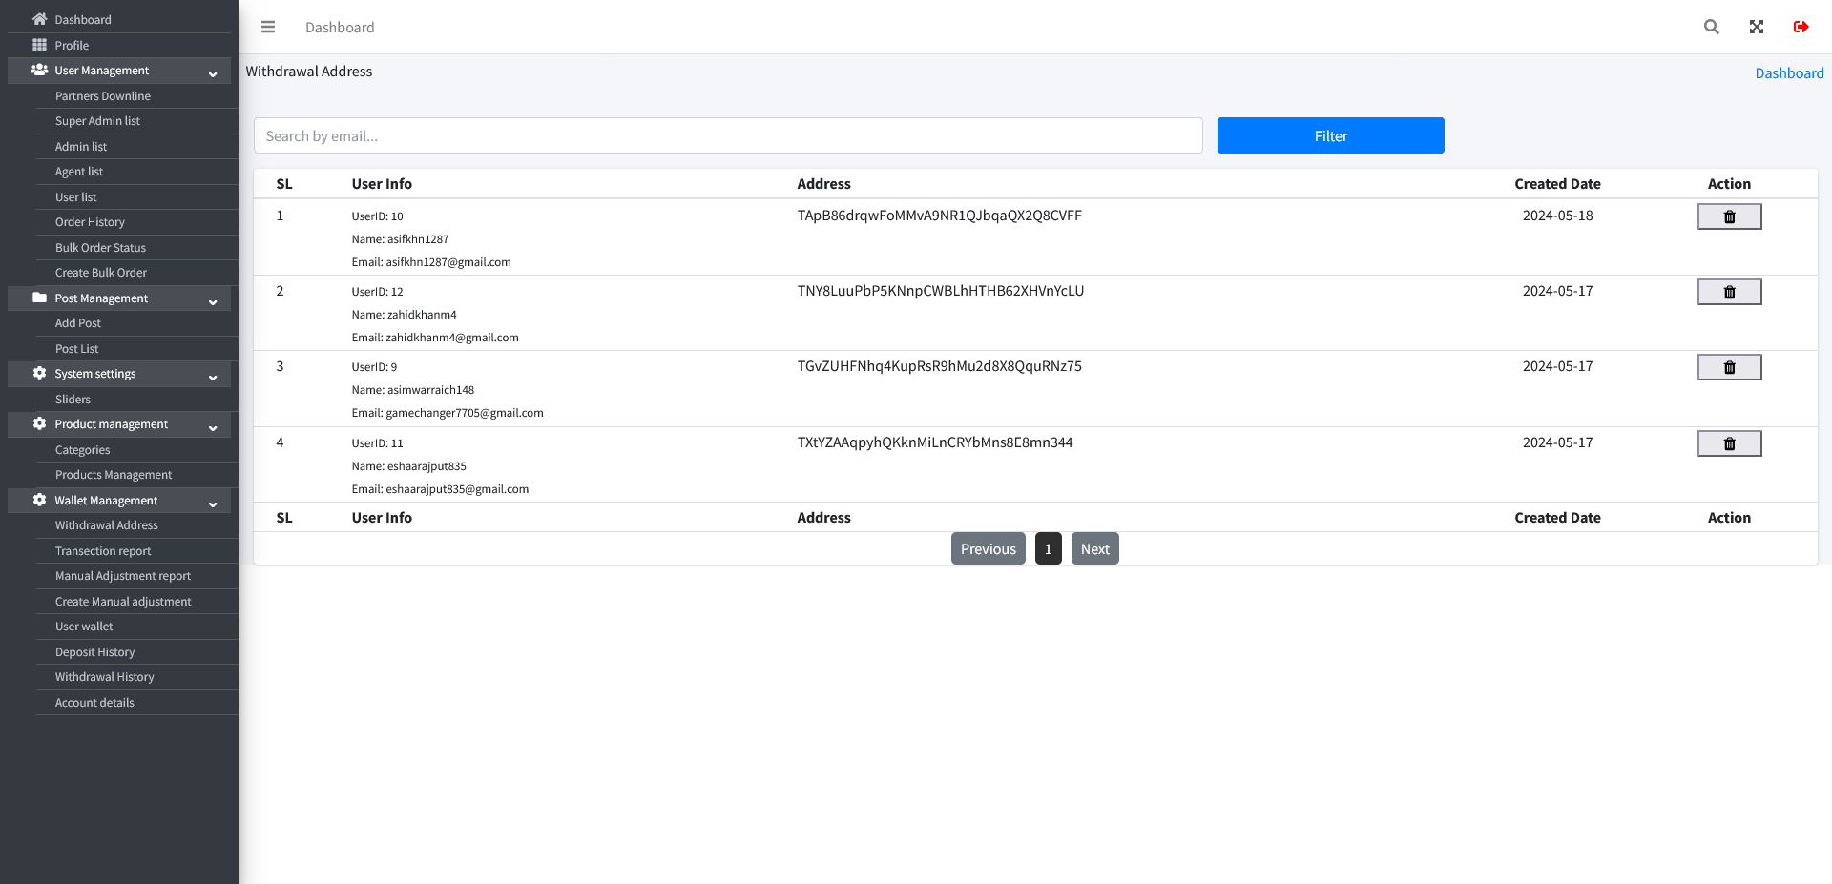The width and height of the screenshot is (1832, 884).
Task: Collapse Product management with its chevron
Action: click(x=213, y=427)
